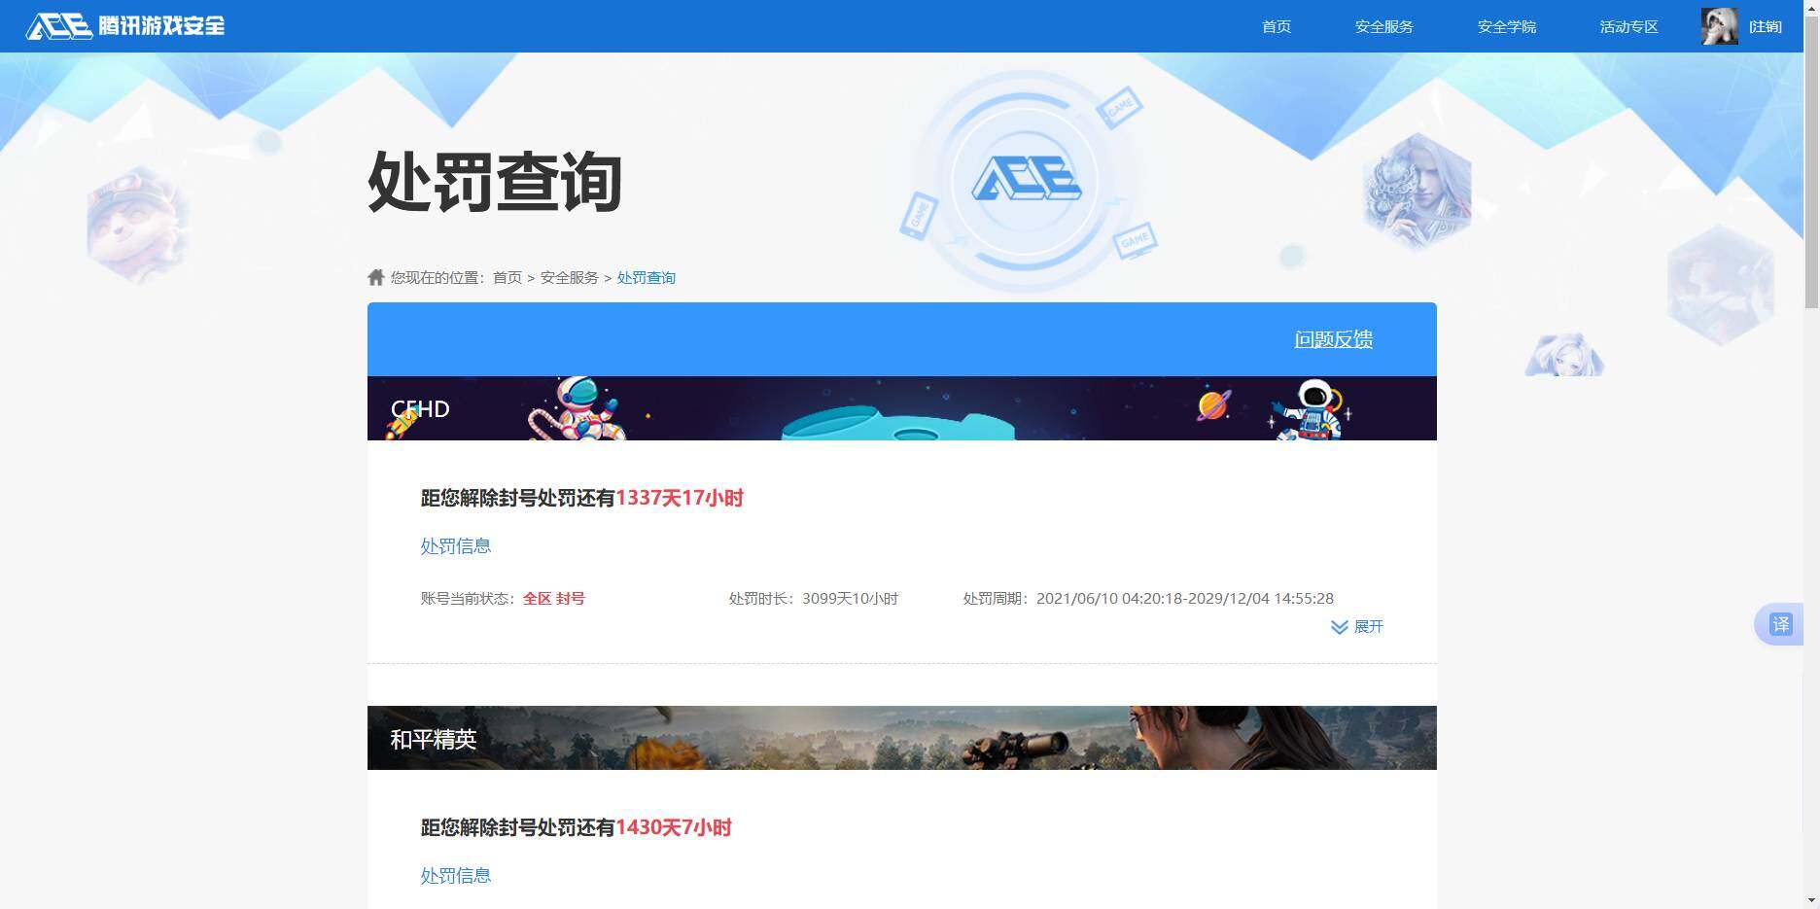Click the scrollbar up arrow
The image size is (1820, 909).
pos(1811,7)
